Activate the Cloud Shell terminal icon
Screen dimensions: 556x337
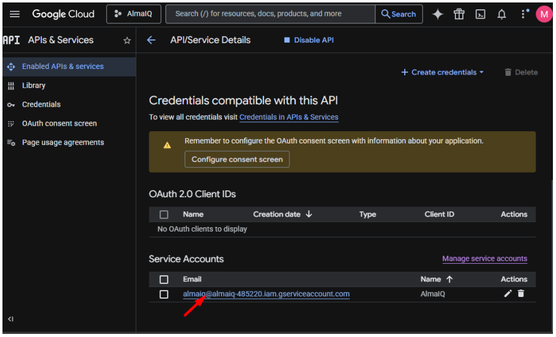(480, 14)
